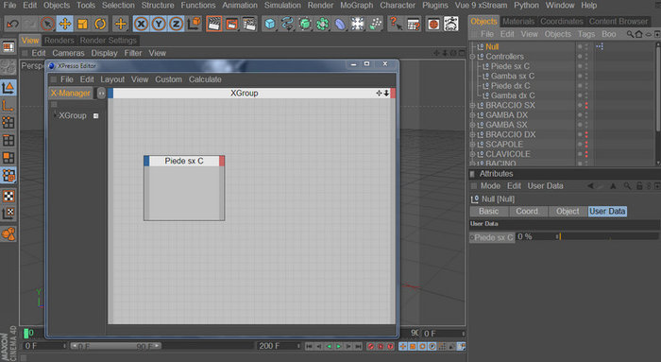
Task: Collapse X-Manager panel with arrow button
Action: pos(101,93)
